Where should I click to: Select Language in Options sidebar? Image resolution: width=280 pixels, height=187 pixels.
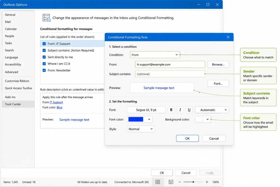[18, 57]
